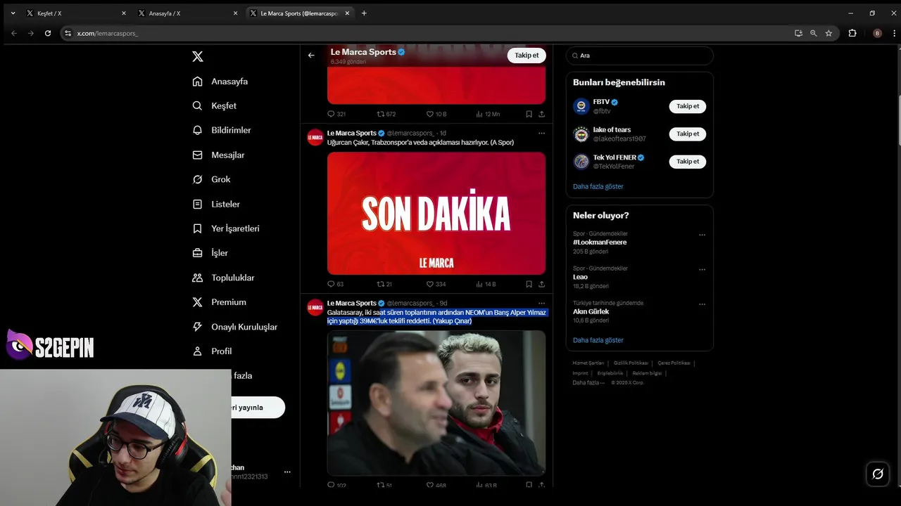Viewport: 901px width, 506px height.
Task: Click the Ara search field
Action: click(640, 56)
